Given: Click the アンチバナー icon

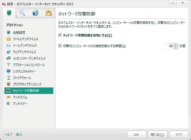Looking at the screenshot, I should (x=8, y=104).
